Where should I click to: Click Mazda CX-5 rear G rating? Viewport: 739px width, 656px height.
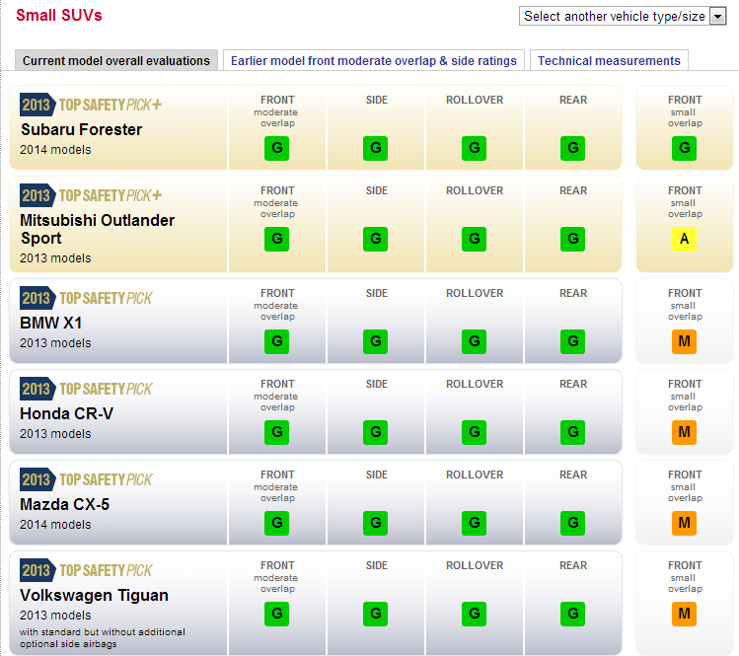(x=572, y=523)
